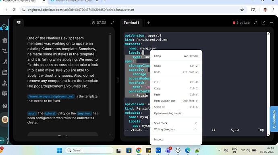Click the KodeKloud logo icon
Screen dimensions: 278x155
coord(4,27)
